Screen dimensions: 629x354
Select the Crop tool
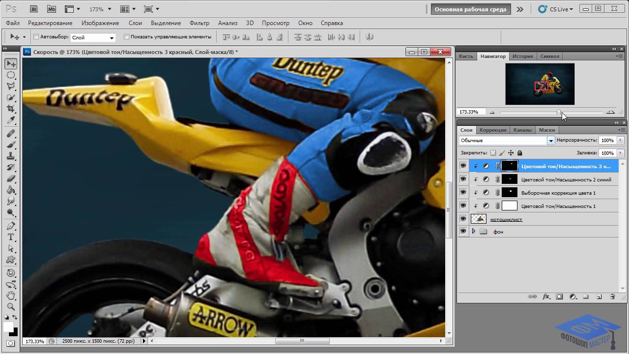coord(11,109)
